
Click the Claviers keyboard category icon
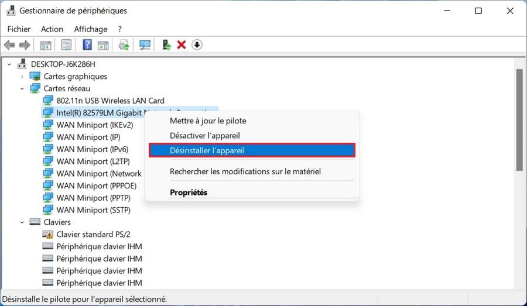click(x=35, y=222)
